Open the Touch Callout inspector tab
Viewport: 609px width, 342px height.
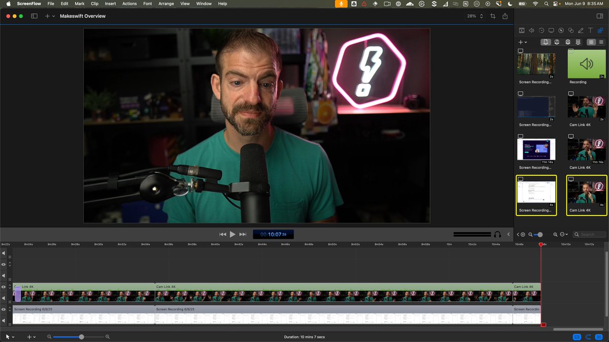pyautogui.click(x=571, y=30)
